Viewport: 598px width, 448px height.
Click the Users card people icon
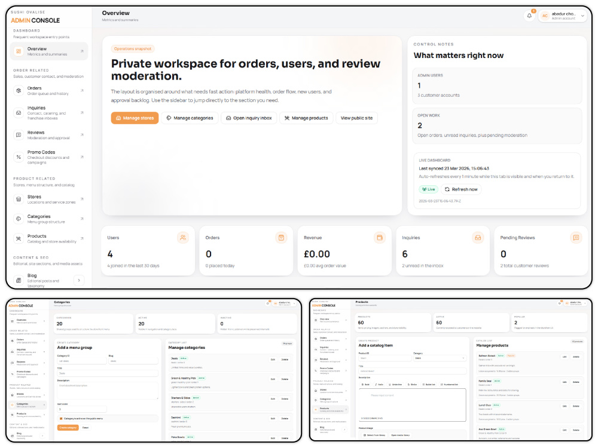[x=183, y=238]
